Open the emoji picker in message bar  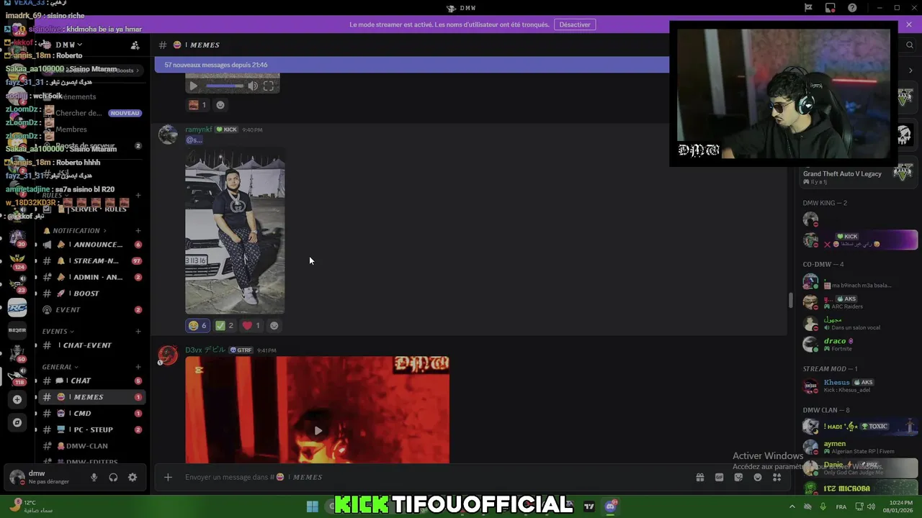758,477
